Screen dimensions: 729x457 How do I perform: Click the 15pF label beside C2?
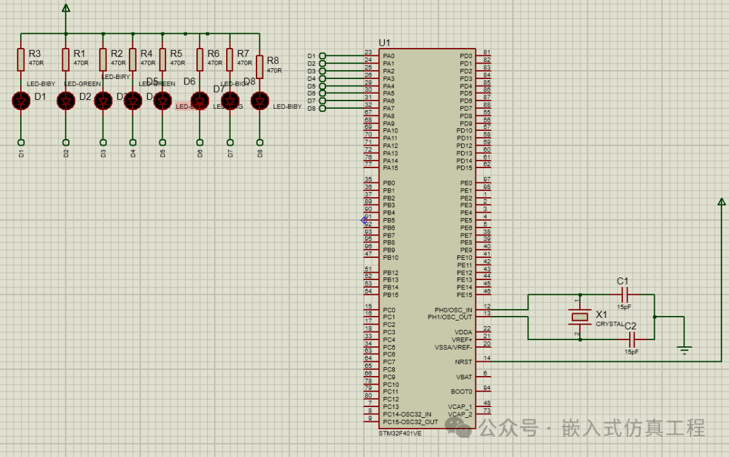(630, 352)
